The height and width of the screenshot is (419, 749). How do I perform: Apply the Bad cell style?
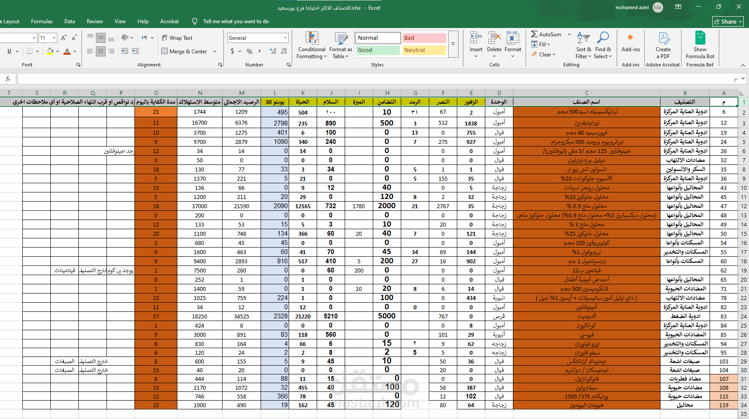424,38
